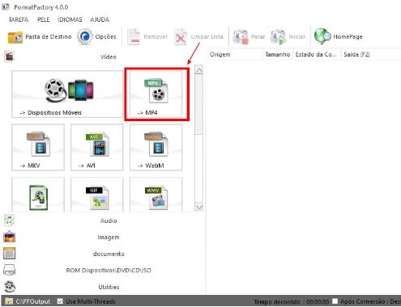Click the scroll down arrow in video list
Viewport: 401px width, 307px height.
click(199, 207)
